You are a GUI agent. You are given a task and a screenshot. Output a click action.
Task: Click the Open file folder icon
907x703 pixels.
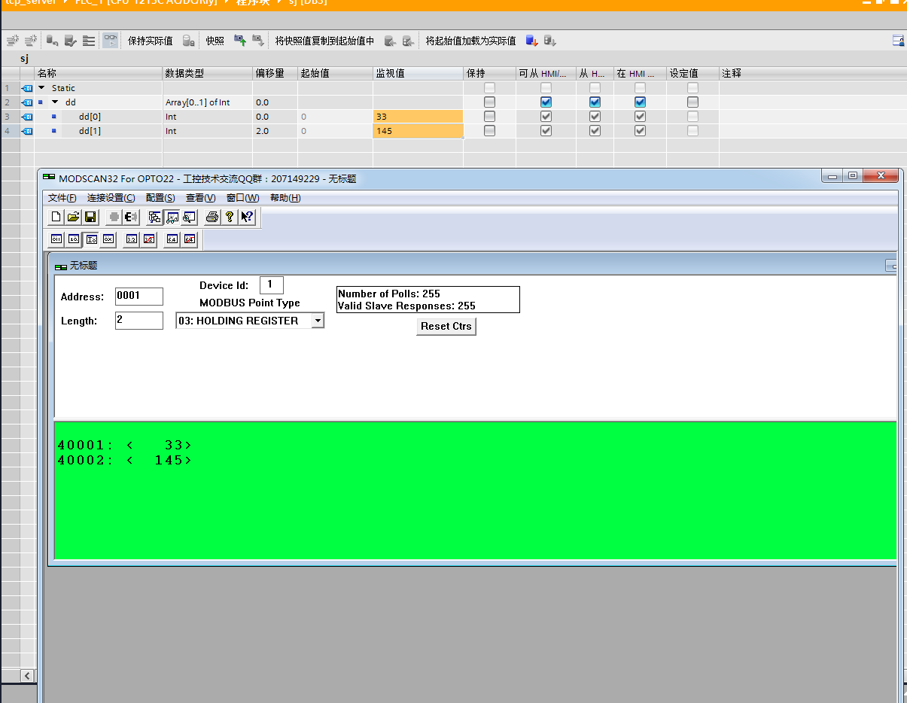pos(73,218)
